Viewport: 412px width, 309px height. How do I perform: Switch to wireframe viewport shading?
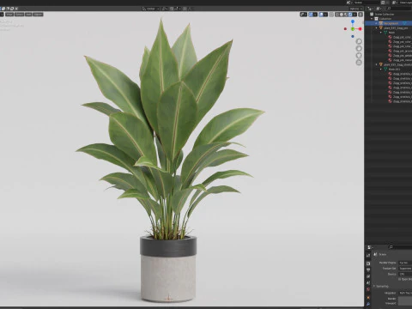pos(337,15)
